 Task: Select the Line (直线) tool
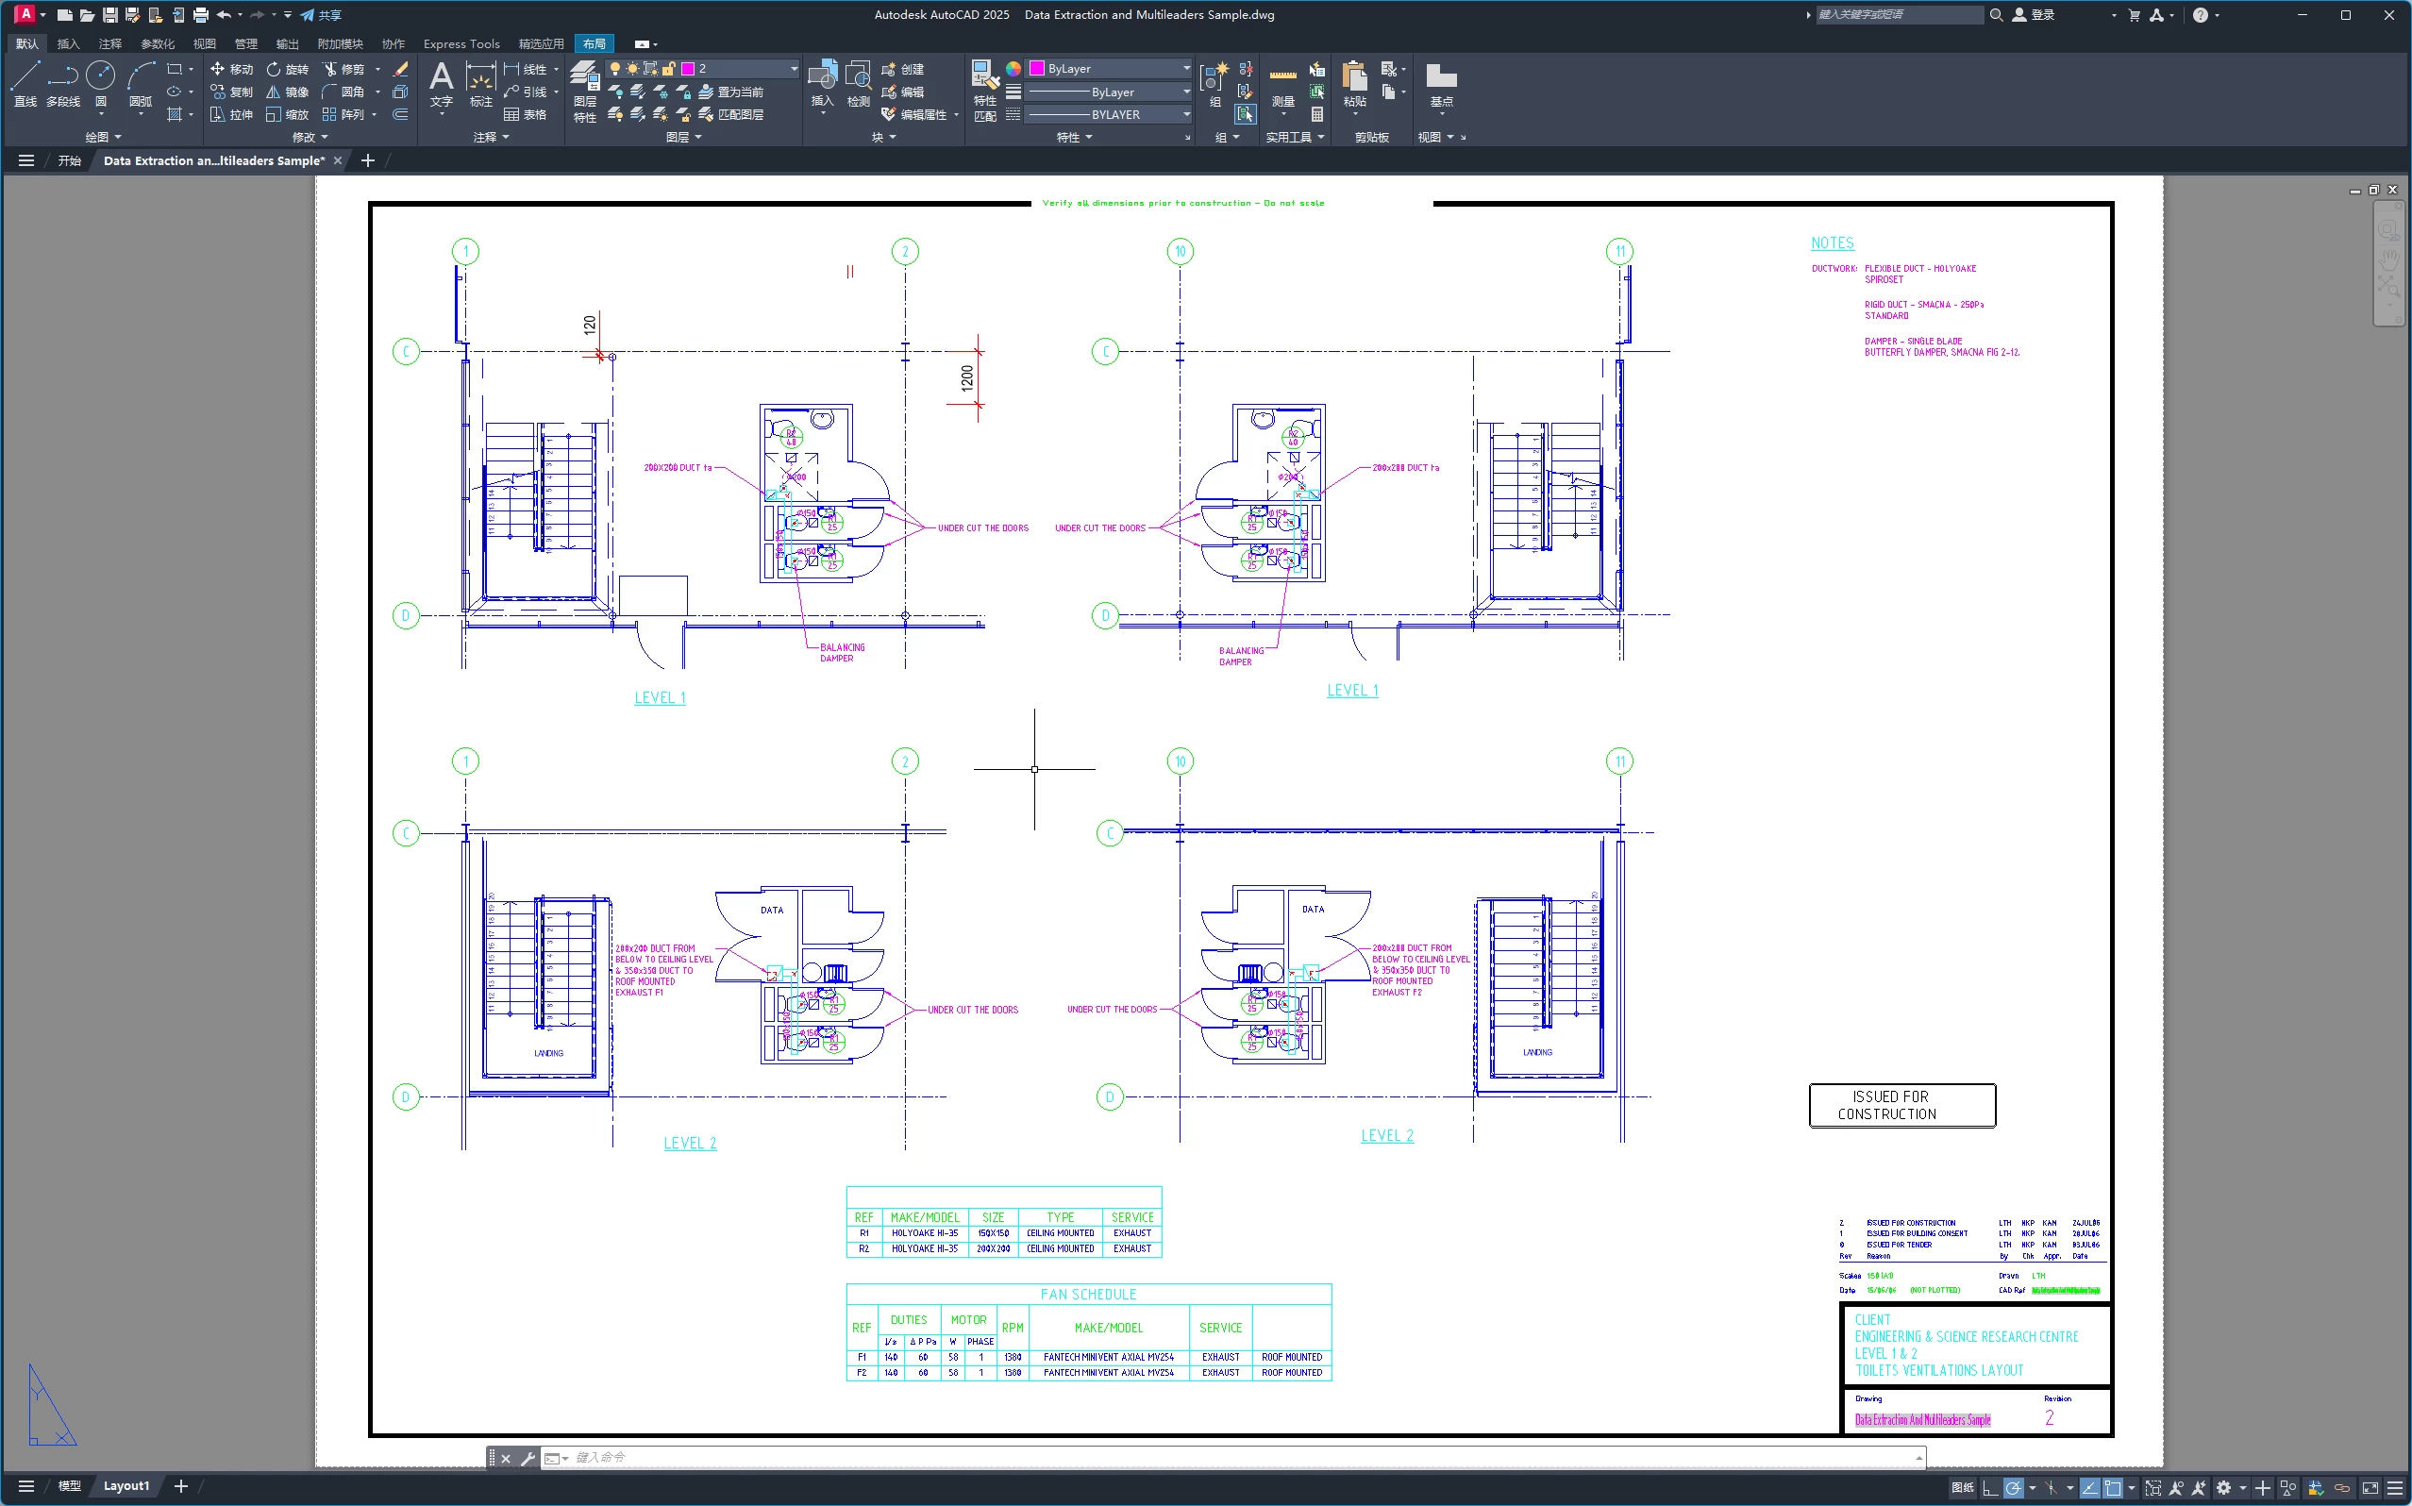tap(25, 84)
